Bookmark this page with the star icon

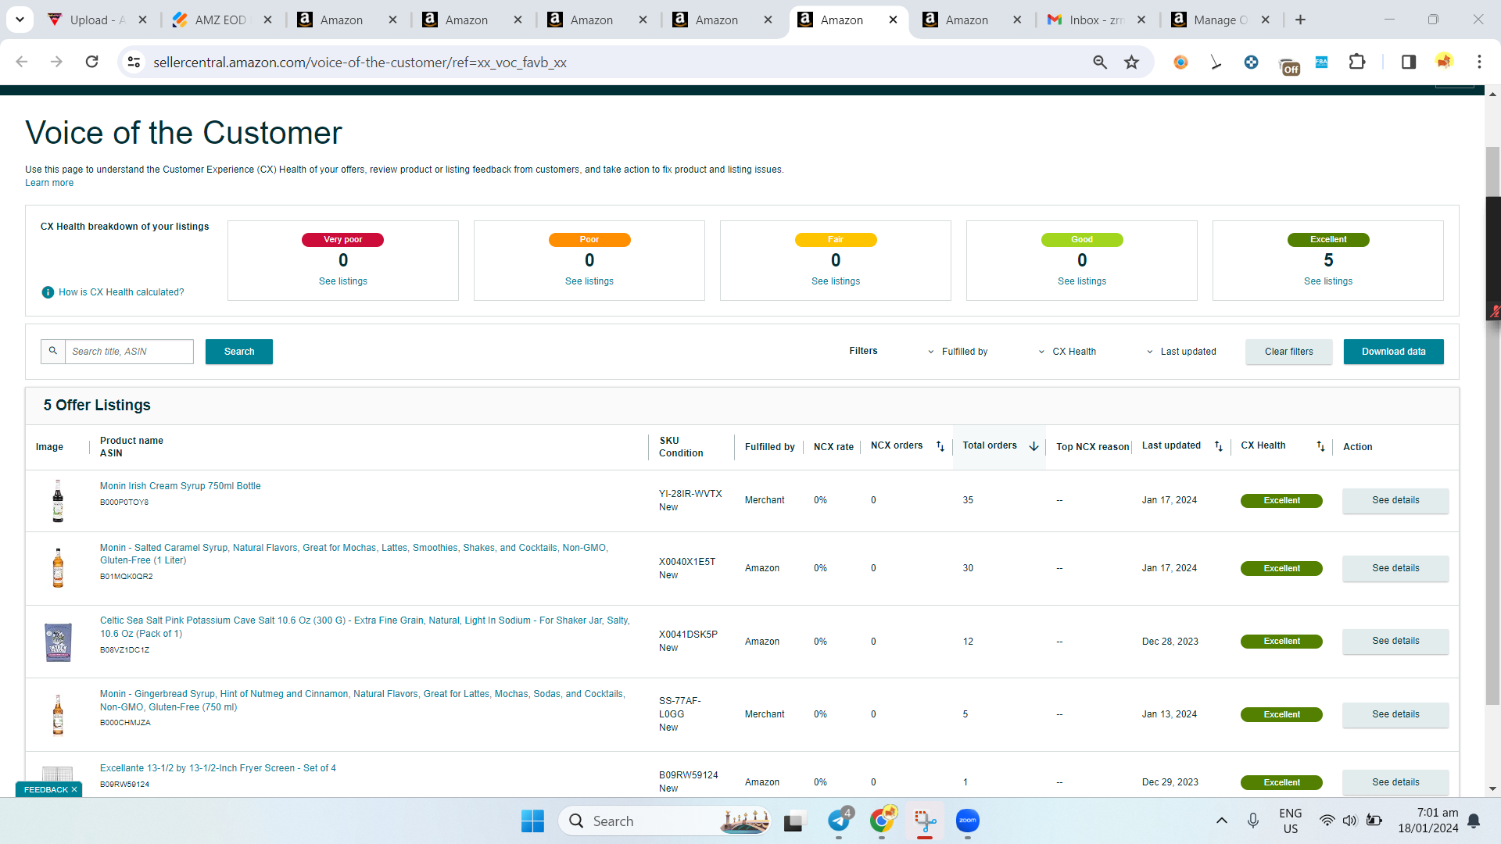point(1131,62)
